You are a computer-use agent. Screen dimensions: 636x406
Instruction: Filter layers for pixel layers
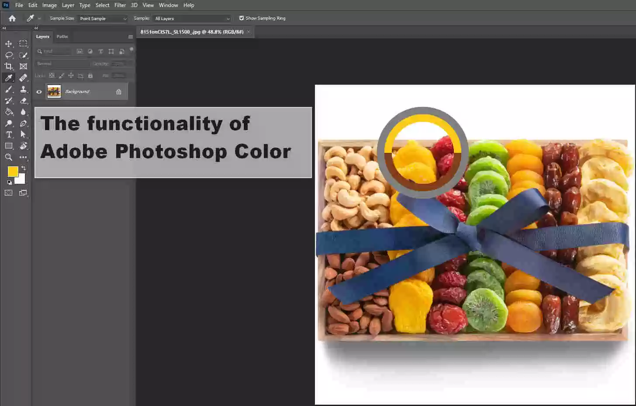79,51
